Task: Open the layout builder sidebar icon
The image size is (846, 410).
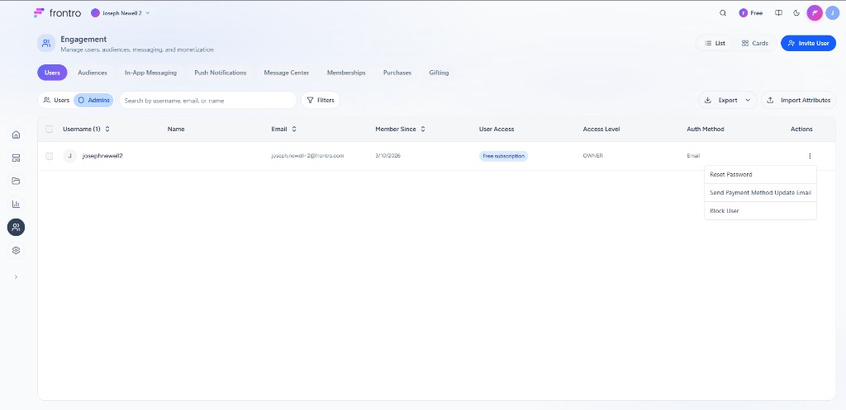Action: (16, 158)
